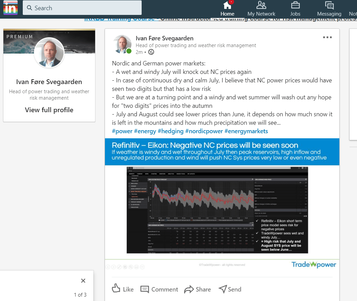Open the post options three-dot menu

point(327,37)
